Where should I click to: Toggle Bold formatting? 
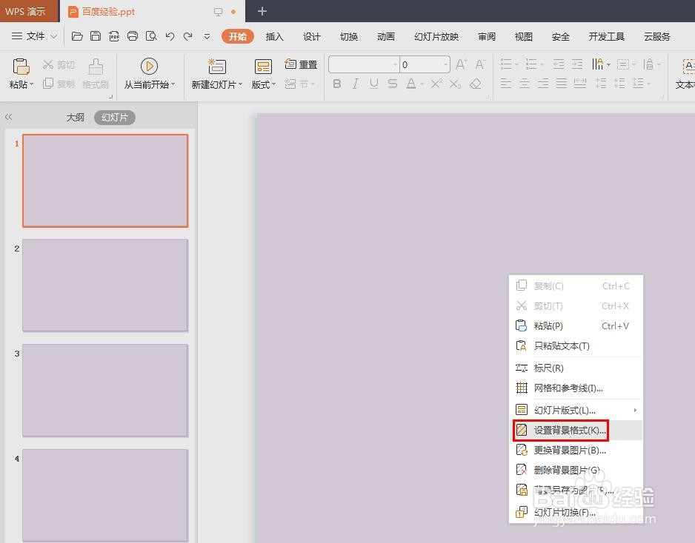point(337,84)
